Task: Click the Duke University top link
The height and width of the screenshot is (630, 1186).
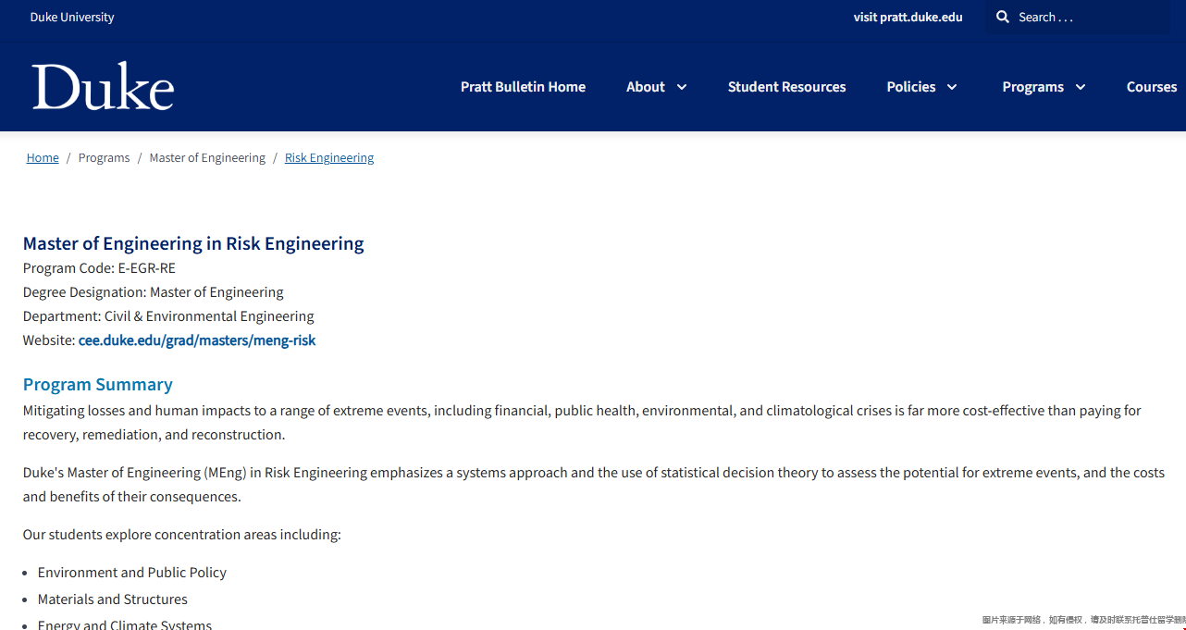Action: [x=72, y=18]
